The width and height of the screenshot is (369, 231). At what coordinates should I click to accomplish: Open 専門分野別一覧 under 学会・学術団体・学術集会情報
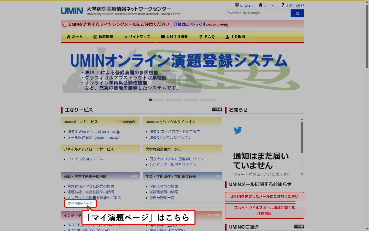162,198
